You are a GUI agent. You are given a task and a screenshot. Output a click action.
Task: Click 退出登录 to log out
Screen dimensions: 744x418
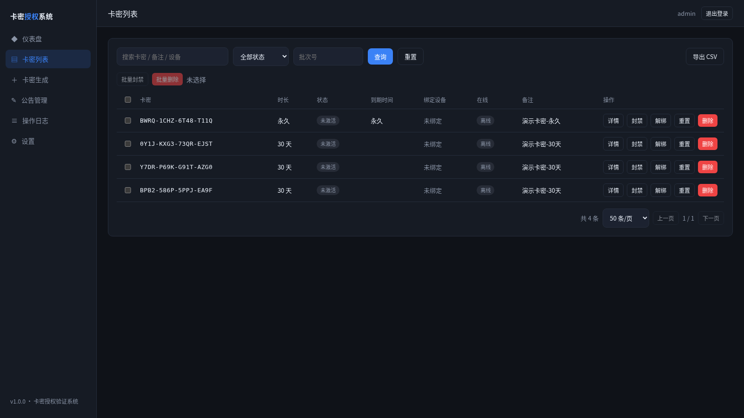pos(717,13)
